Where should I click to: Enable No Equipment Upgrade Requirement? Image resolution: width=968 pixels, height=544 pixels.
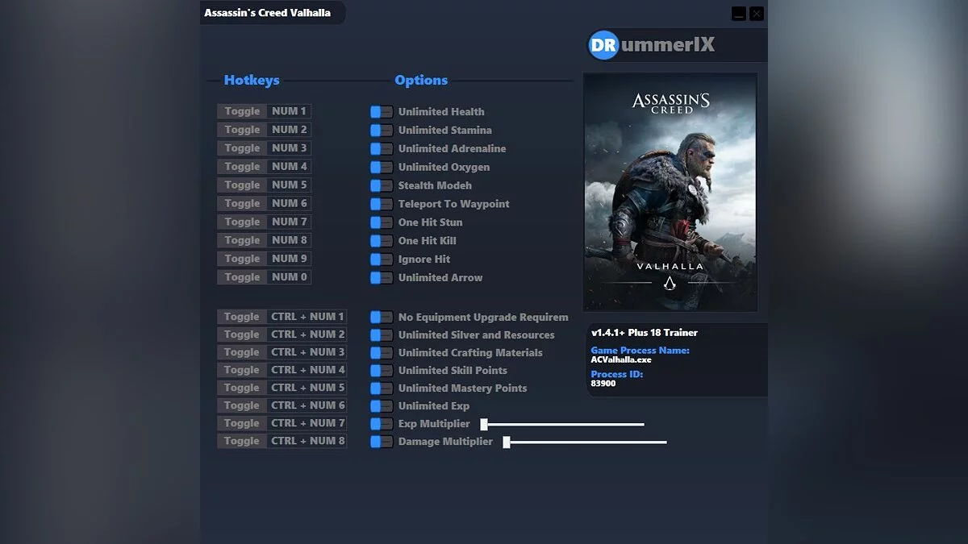[380, 317]
